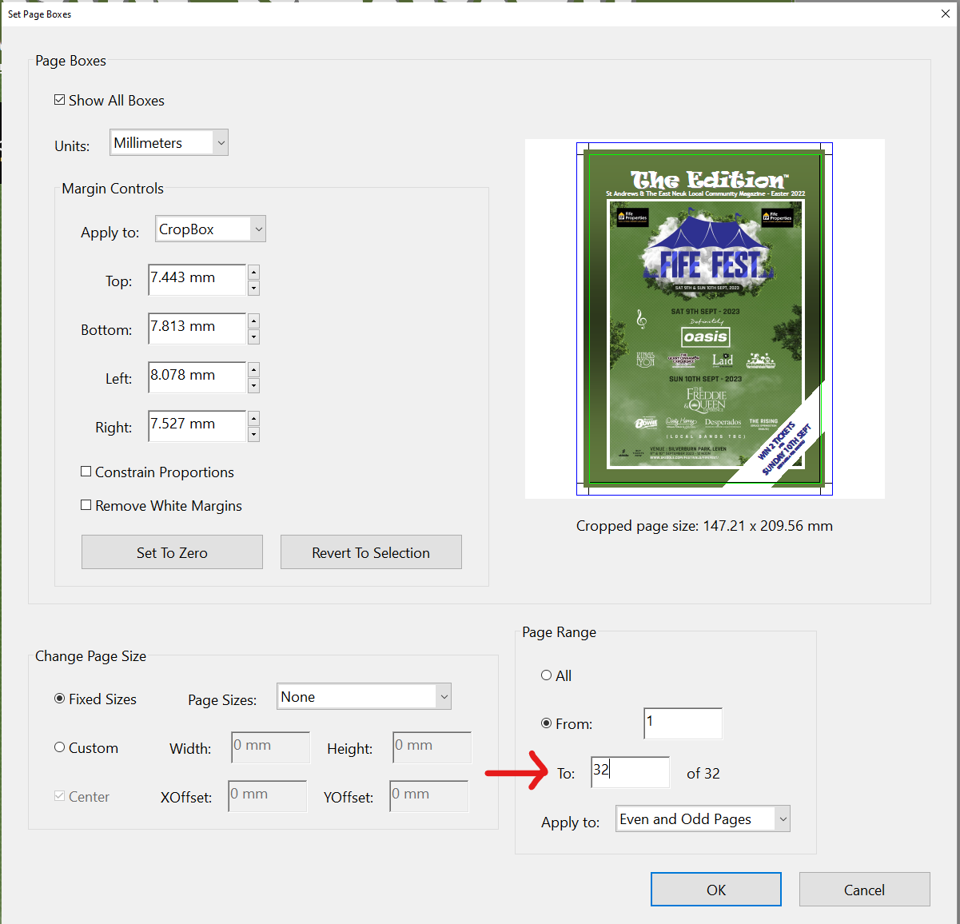Viewport: 960px width, 924px height.
Task: Decrease the Top margin with down arrow
Action: coord(253,288)
